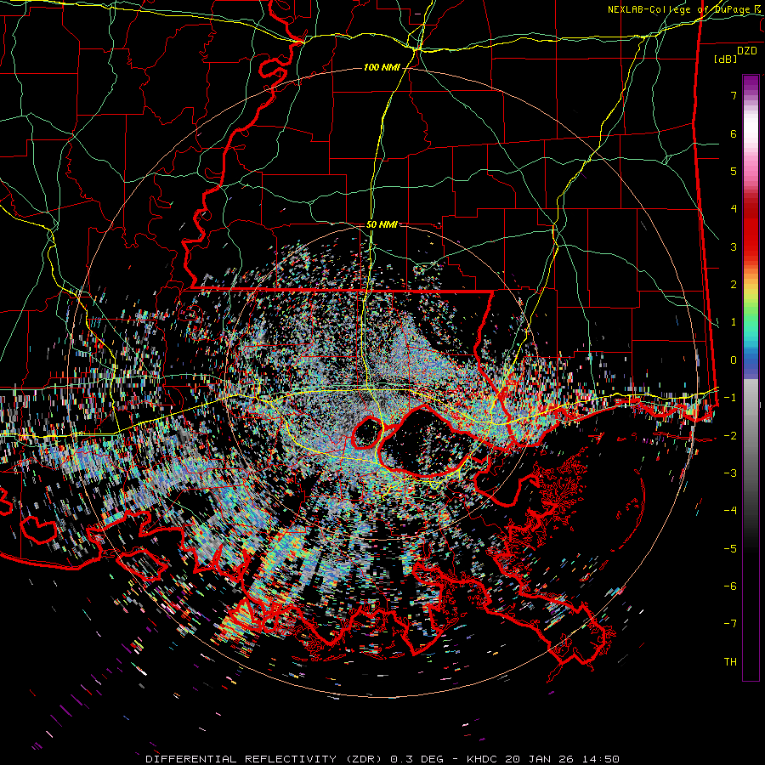
Task: Click the 50 NMI range ring label
Action: (x=382, y=225)
